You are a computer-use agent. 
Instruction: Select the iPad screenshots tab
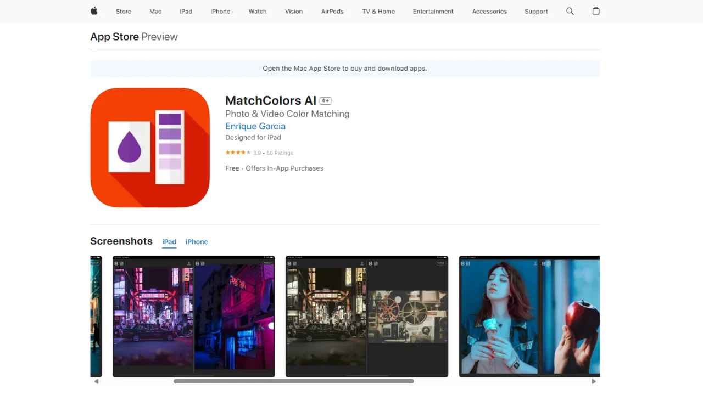tap(169, 242)
